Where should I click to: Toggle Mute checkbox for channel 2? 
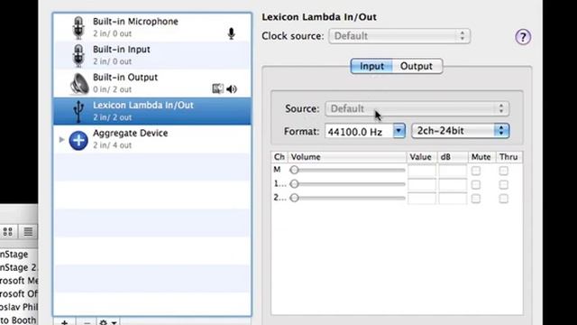point(476,199)
